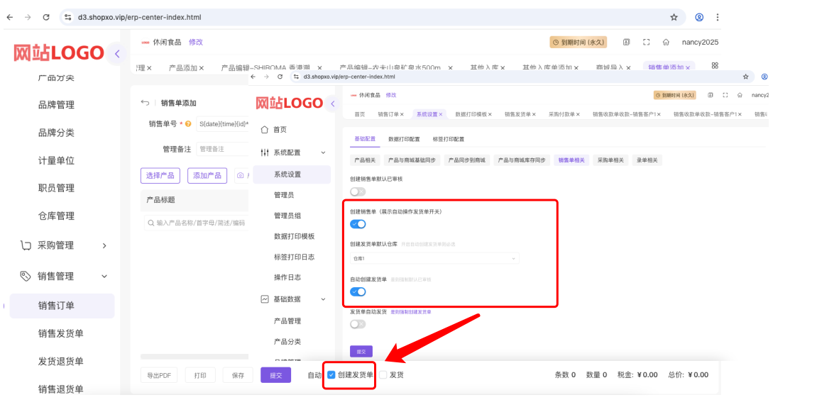Collapse the 销售管理 sidebar menu
Image resolution: width=817 pixels, height=412 pixels.
(x=62, y=276)
